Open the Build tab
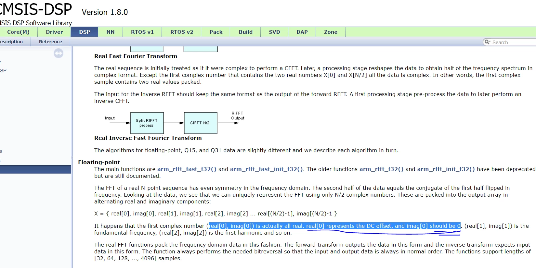This screenshot has width=536, height=268. coord(246,32)
